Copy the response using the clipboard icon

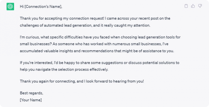coord(186,6)
